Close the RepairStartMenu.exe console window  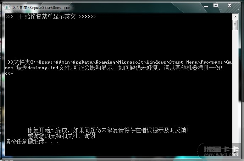229,5
